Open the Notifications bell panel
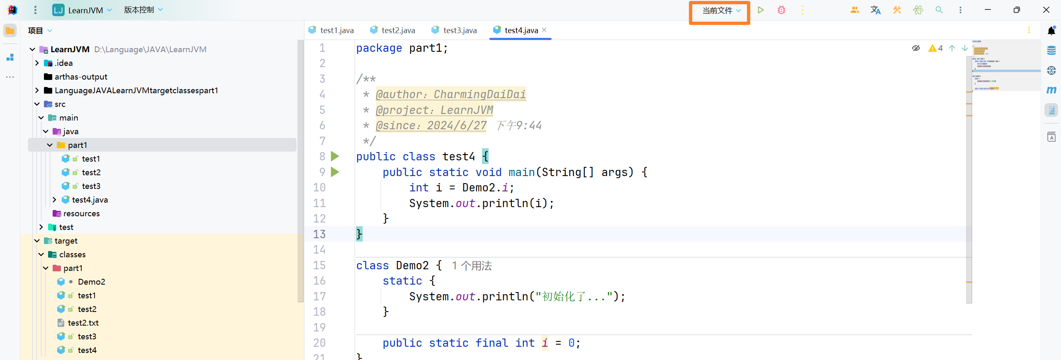The width and height of the screenshot is (1061, 360). [1051, 31]
